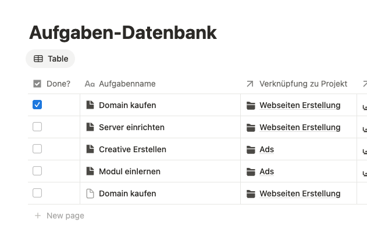Screen dimensions: 367x226
Task: Click folder icon in Server einrichten row
Action: coord(251,128)
